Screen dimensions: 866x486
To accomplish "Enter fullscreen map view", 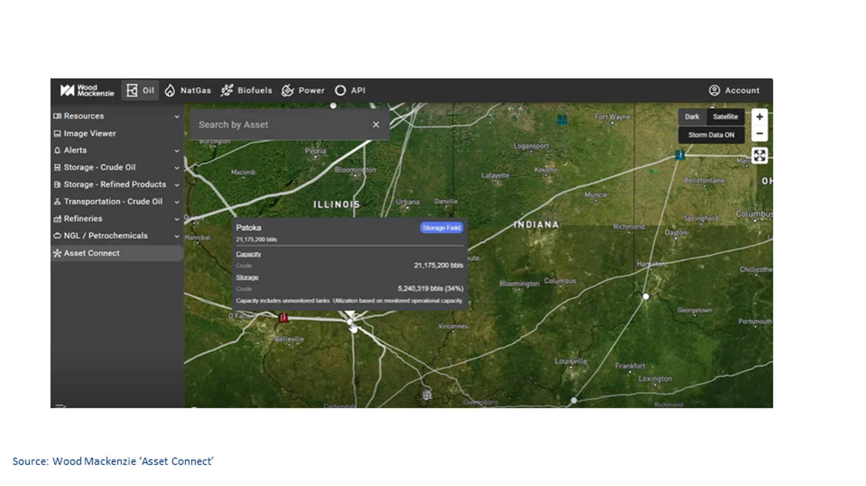I will [759, 156].
